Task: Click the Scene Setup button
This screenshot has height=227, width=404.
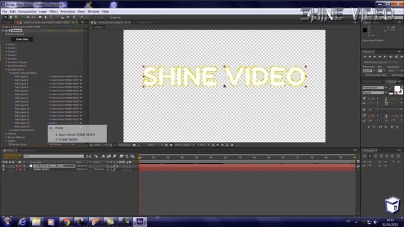Action: (x=22, y=39)
